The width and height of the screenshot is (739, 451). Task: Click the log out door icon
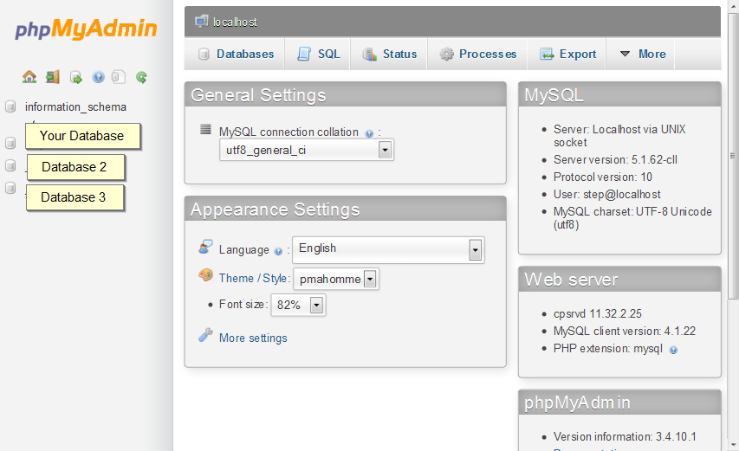(53, 77)
